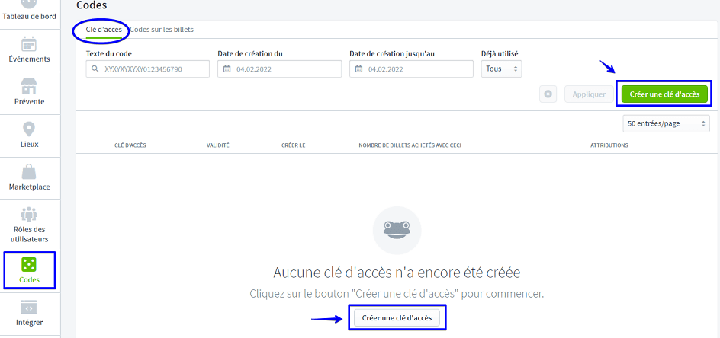The width and height of the screenshot is (720, 338).
Task: Open Rôles des utilisateurs icon
Action: pos(29,214)
